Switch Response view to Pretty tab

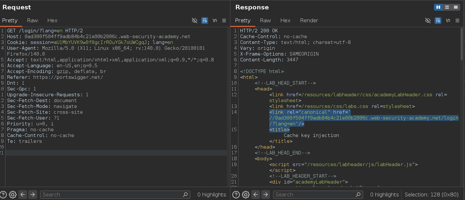(243, 20)
